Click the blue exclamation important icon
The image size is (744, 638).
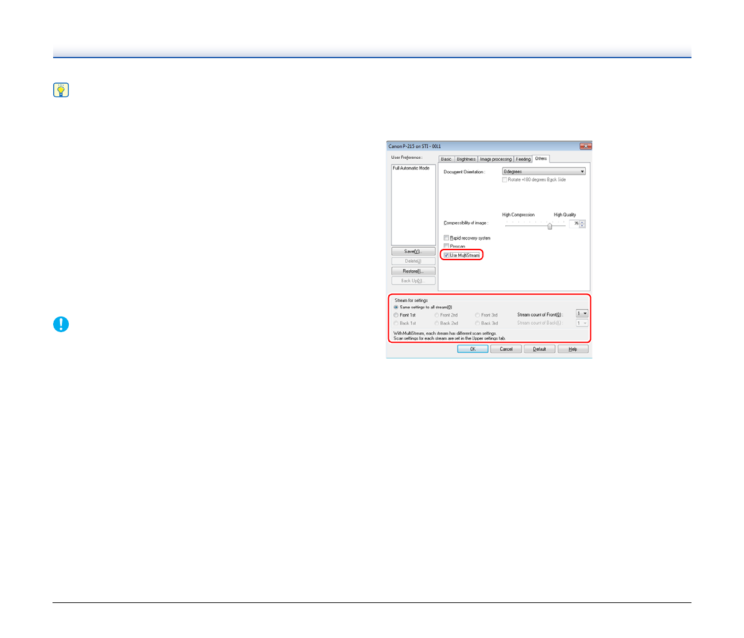[x=61, y=324]
